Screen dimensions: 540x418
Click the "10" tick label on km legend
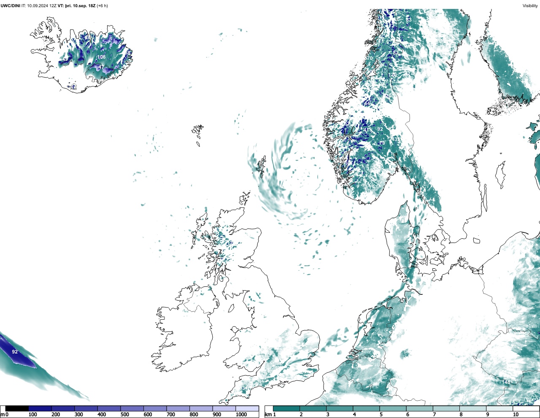click(x=516, y=415)
